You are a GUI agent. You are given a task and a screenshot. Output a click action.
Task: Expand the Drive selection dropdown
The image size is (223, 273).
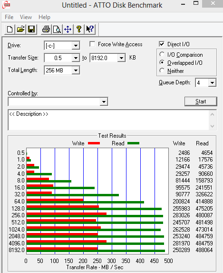(76, 46)
